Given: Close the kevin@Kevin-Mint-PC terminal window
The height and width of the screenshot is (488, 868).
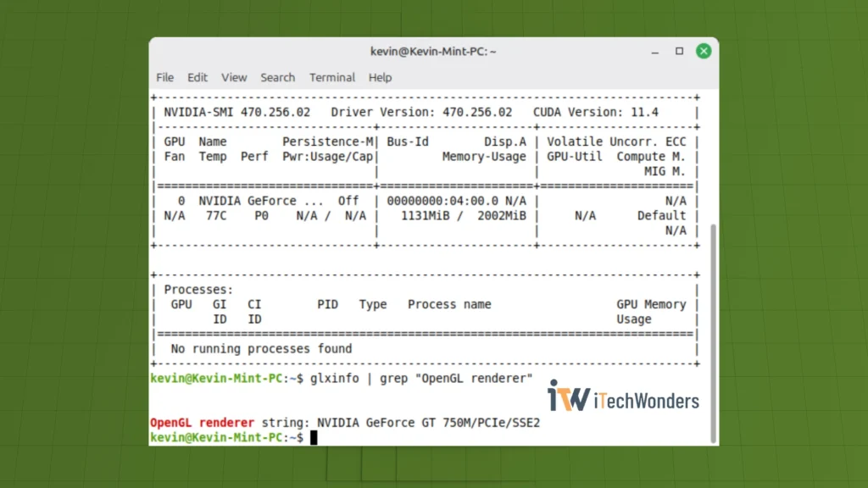Looking at the screenshot, I should [x=704, y=51].
